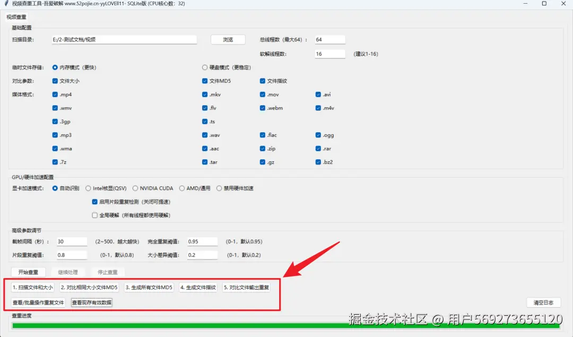The image size is (573, 337).
Task: Toggle the 文件MD5 checkbox
Action: coord(205,81)
